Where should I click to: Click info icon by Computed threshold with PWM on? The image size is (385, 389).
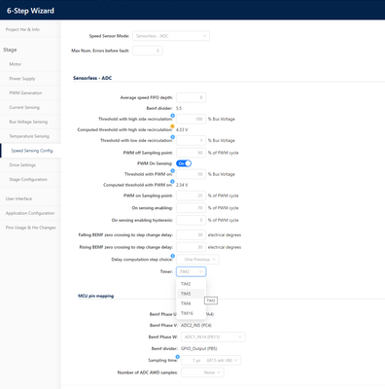172,182
